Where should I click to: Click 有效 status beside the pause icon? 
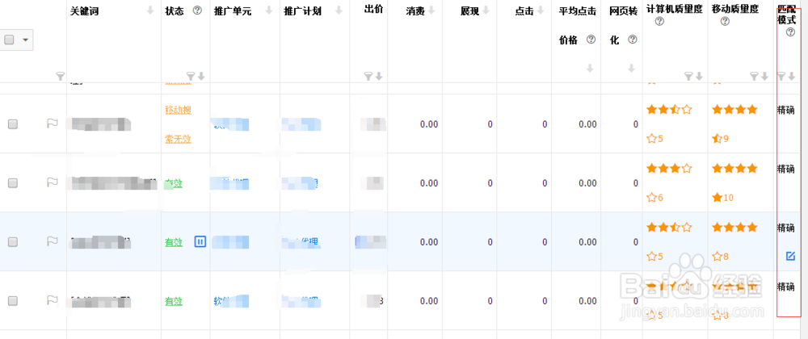pyautogui.click(x=174, y=242)
